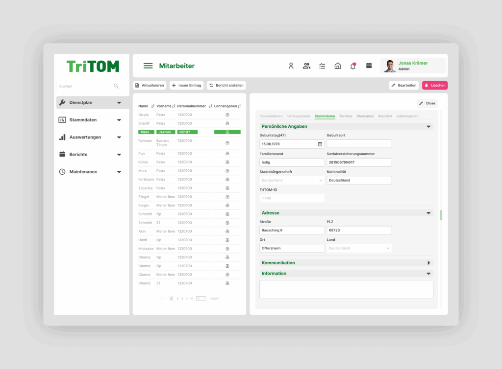Click the neuer Eintrag button
502x369 pixels.
186,85
